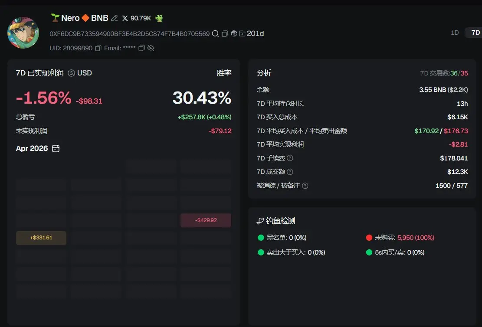
Task: Click the 13h average holding time value
Action: 462,104
